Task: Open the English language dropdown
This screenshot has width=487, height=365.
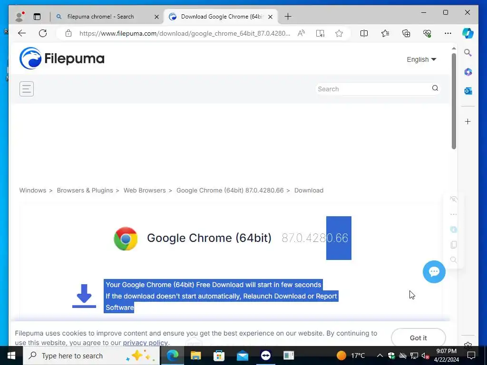Action: tap(421, 59)
